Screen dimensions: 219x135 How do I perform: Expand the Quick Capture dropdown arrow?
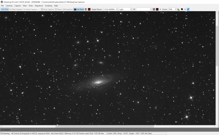[39, 9]
